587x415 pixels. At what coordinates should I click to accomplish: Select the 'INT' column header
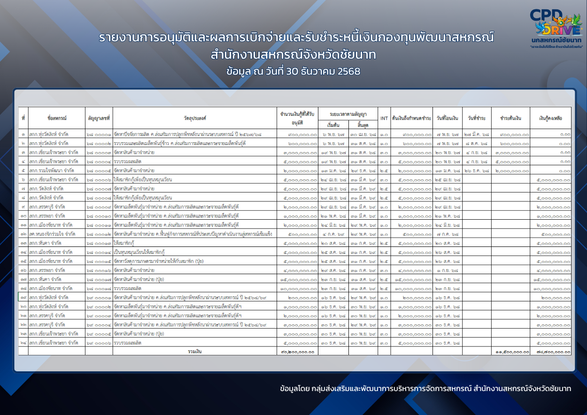(x=384, y=118)
